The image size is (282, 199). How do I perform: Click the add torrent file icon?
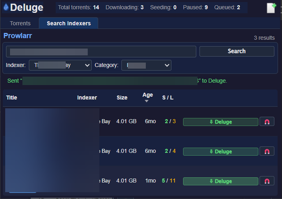(x=271, y=8)
